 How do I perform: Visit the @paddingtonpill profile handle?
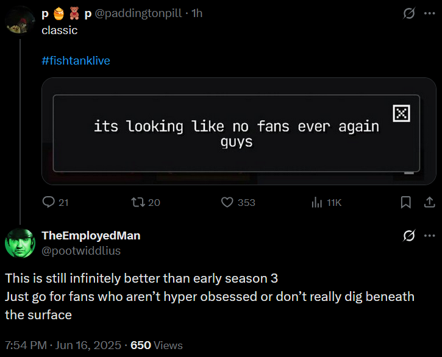coord(138,13)
